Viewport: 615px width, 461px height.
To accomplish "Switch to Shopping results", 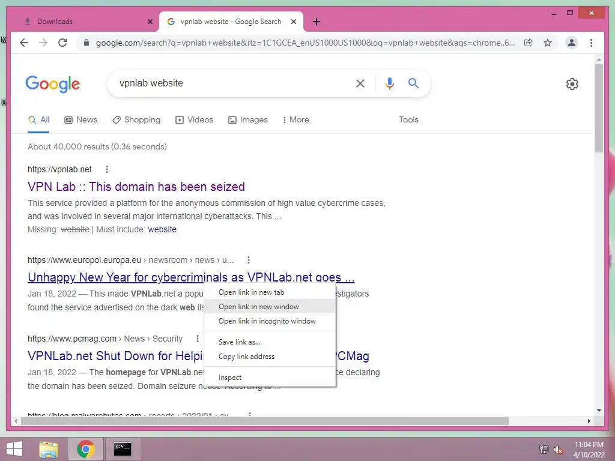I will coord(136,119).
